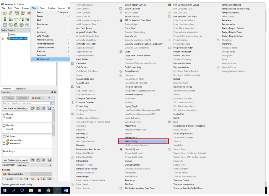The image size is (269, 196).
Task: Open the vtkCompositeIndex coloring dropdown
Action: 16,174
